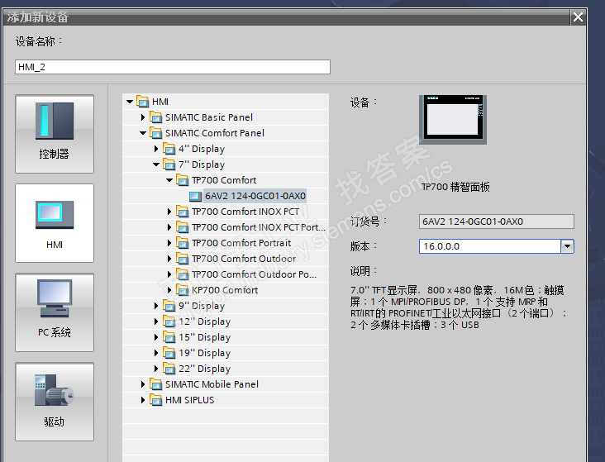Screen dimensions: 605x462
Task: Expand the 15'' Display node arrow
Action: [156, 337]
